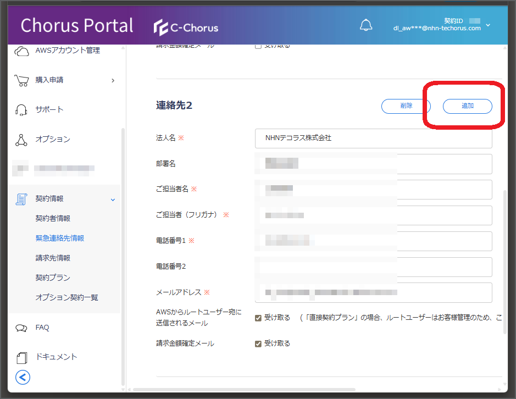Uncheck 請求金額確定メール 受け取る checkbox in 連絡先2
This screenshot has height=399, width=516.
(258, 344)
